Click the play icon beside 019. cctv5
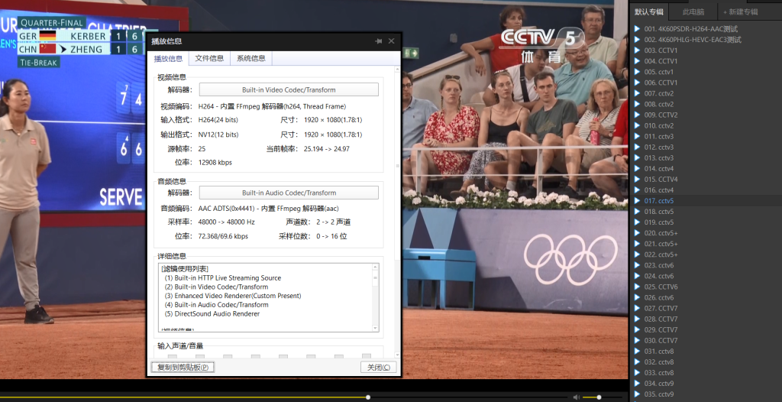The width and height of the screenshot is (782, 402). (637, 222)
